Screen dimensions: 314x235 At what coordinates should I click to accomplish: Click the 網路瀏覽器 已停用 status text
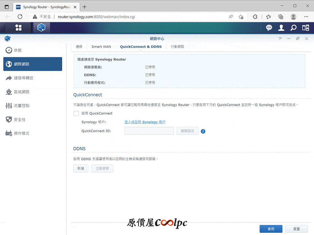pyautogui.click(x=150, y=67)
